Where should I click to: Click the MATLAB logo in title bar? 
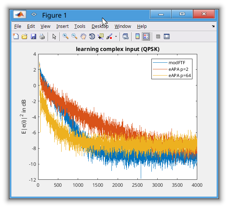(20, 14)
